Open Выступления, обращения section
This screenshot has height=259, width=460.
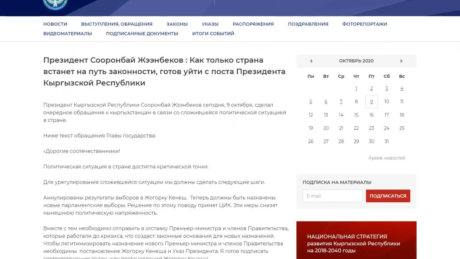coord(117,24)
